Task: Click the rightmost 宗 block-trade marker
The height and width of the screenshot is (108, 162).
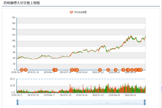Action: point(141,70)
